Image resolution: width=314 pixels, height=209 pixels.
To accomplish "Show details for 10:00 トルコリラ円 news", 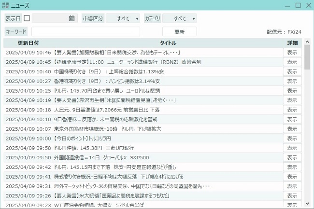I will tap(292, 139).
